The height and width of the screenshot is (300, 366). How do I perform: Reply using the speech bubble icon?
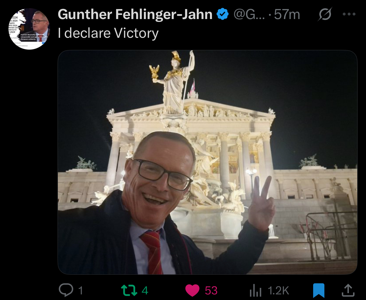[66, 290]
